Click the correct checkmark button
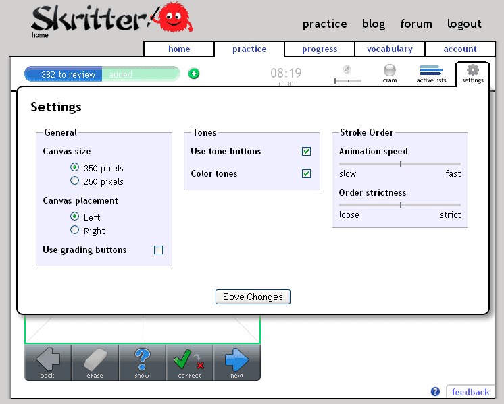The height and width of the screenshot is (404, 504). click(x=190, y=363)
